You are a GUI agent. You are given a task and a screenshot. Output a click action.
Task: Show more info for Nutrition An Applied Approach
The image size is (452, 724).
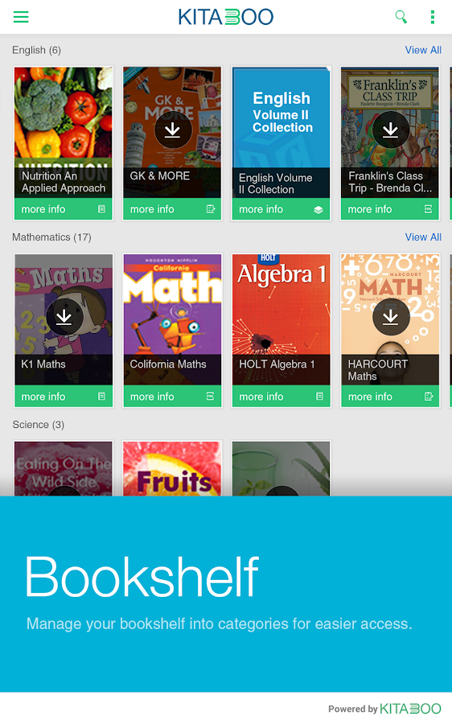click(x=43, y=209)
